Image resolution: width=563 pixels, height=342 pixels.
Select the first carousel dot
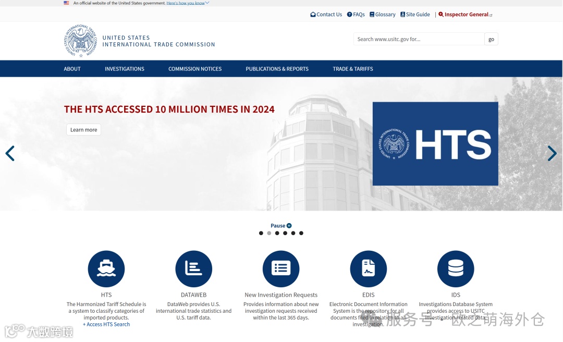pos(261,233)
